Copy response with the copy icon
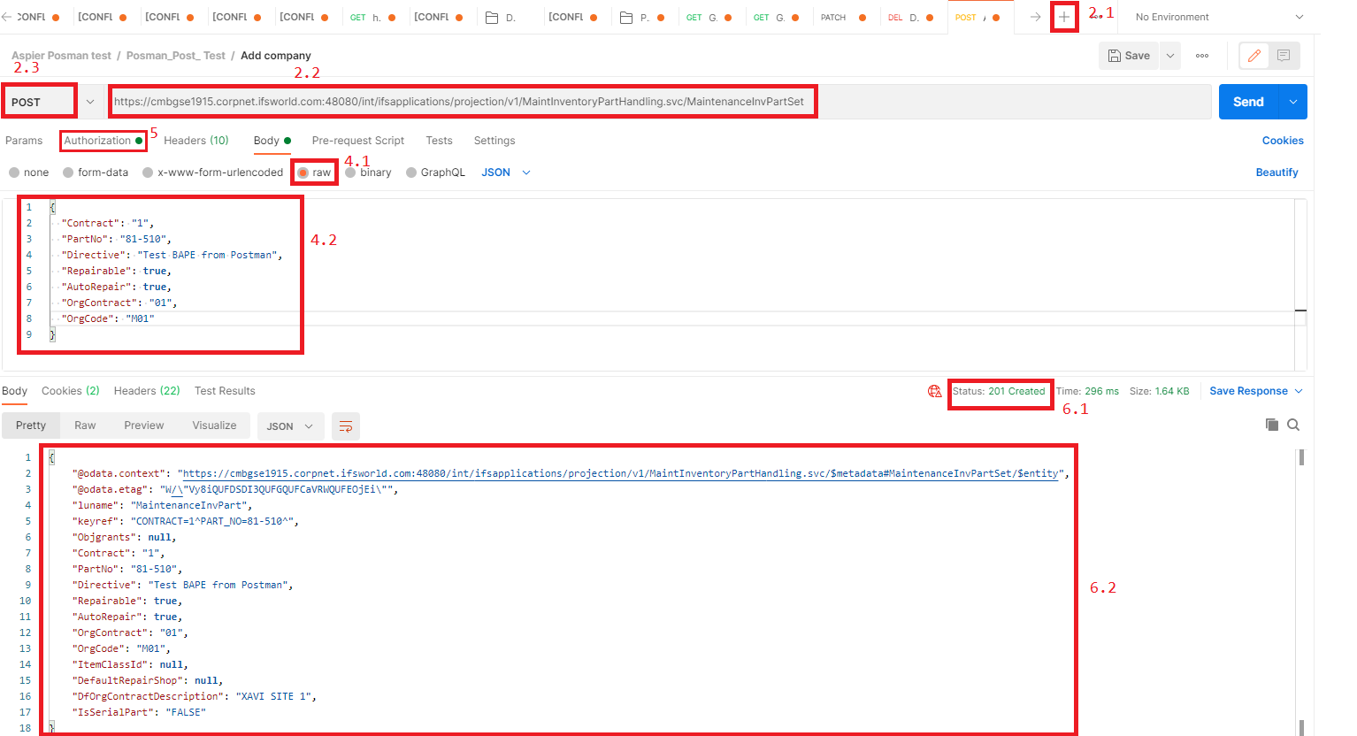This screenshot has width=1357, height=736. coord(1272,425)
